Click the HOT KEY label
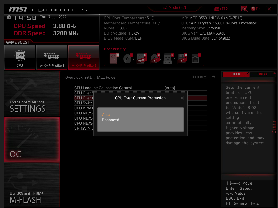Screen dimensions: 278x208 (199, 77)
